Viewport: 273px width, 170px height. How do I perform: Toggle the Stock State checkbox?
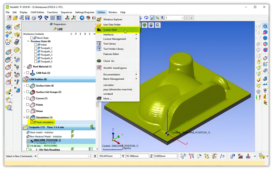pyautogui.click(x=32, y=38)
